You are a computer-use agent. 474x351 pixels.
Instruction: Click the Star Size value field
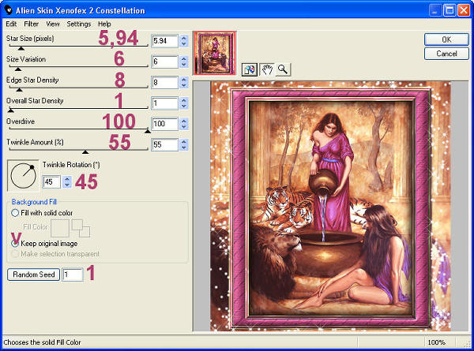164,41
